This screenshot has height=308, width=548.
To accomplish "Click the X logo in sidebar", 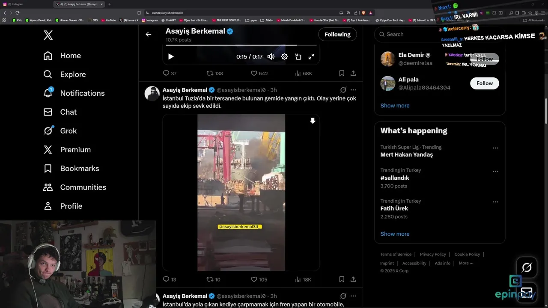I will point(48,35).
